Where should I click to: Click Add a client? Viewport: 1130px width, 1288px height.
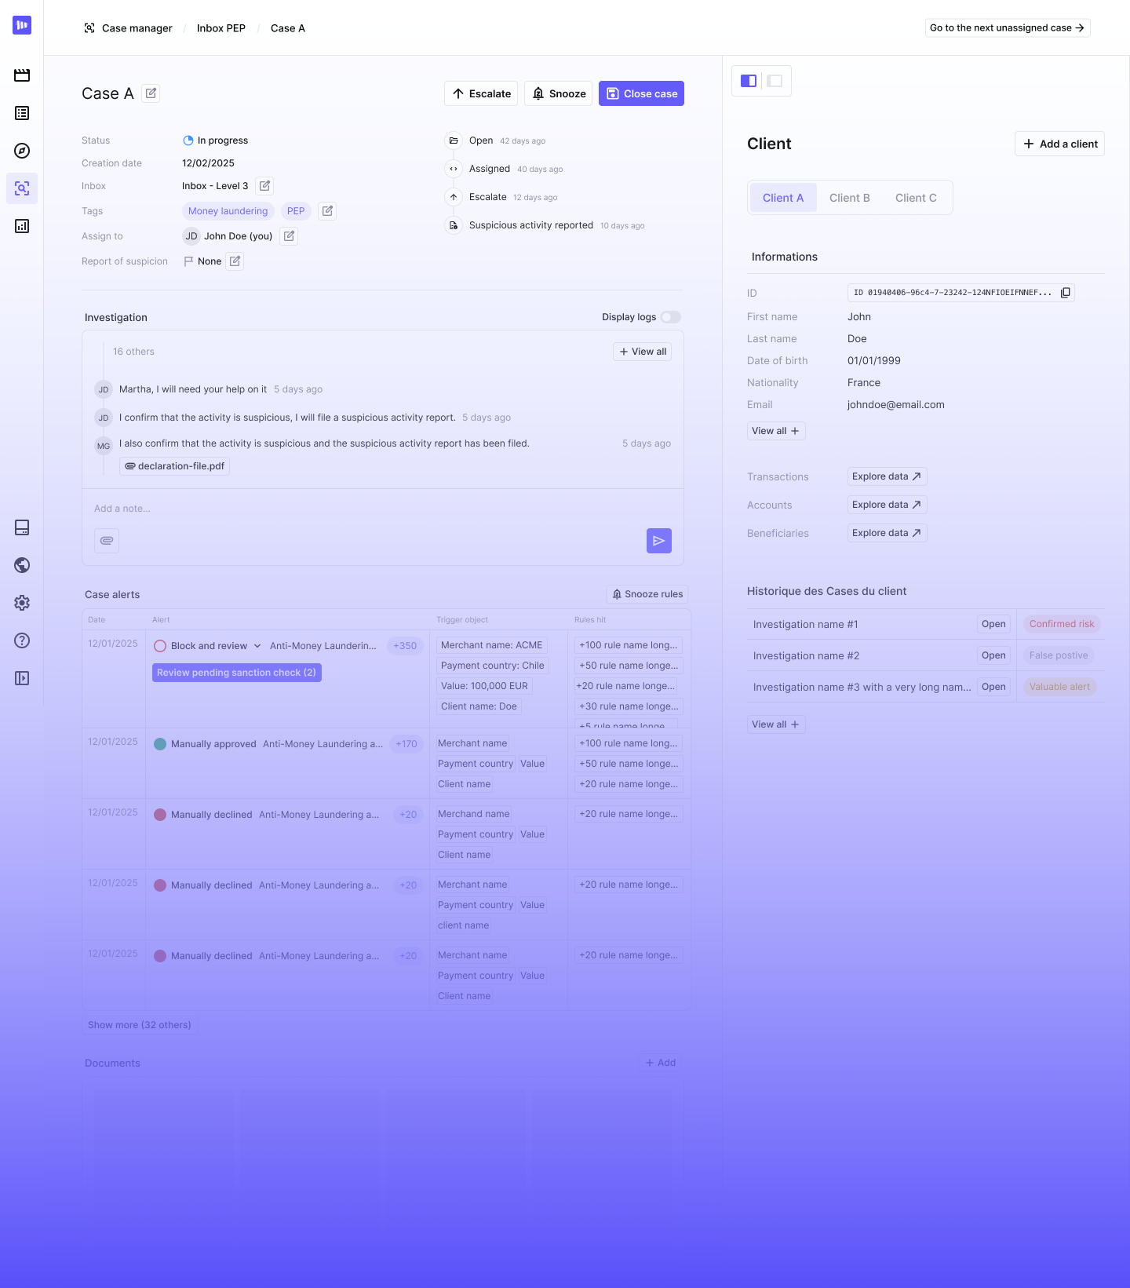(x=1059, y=144)
